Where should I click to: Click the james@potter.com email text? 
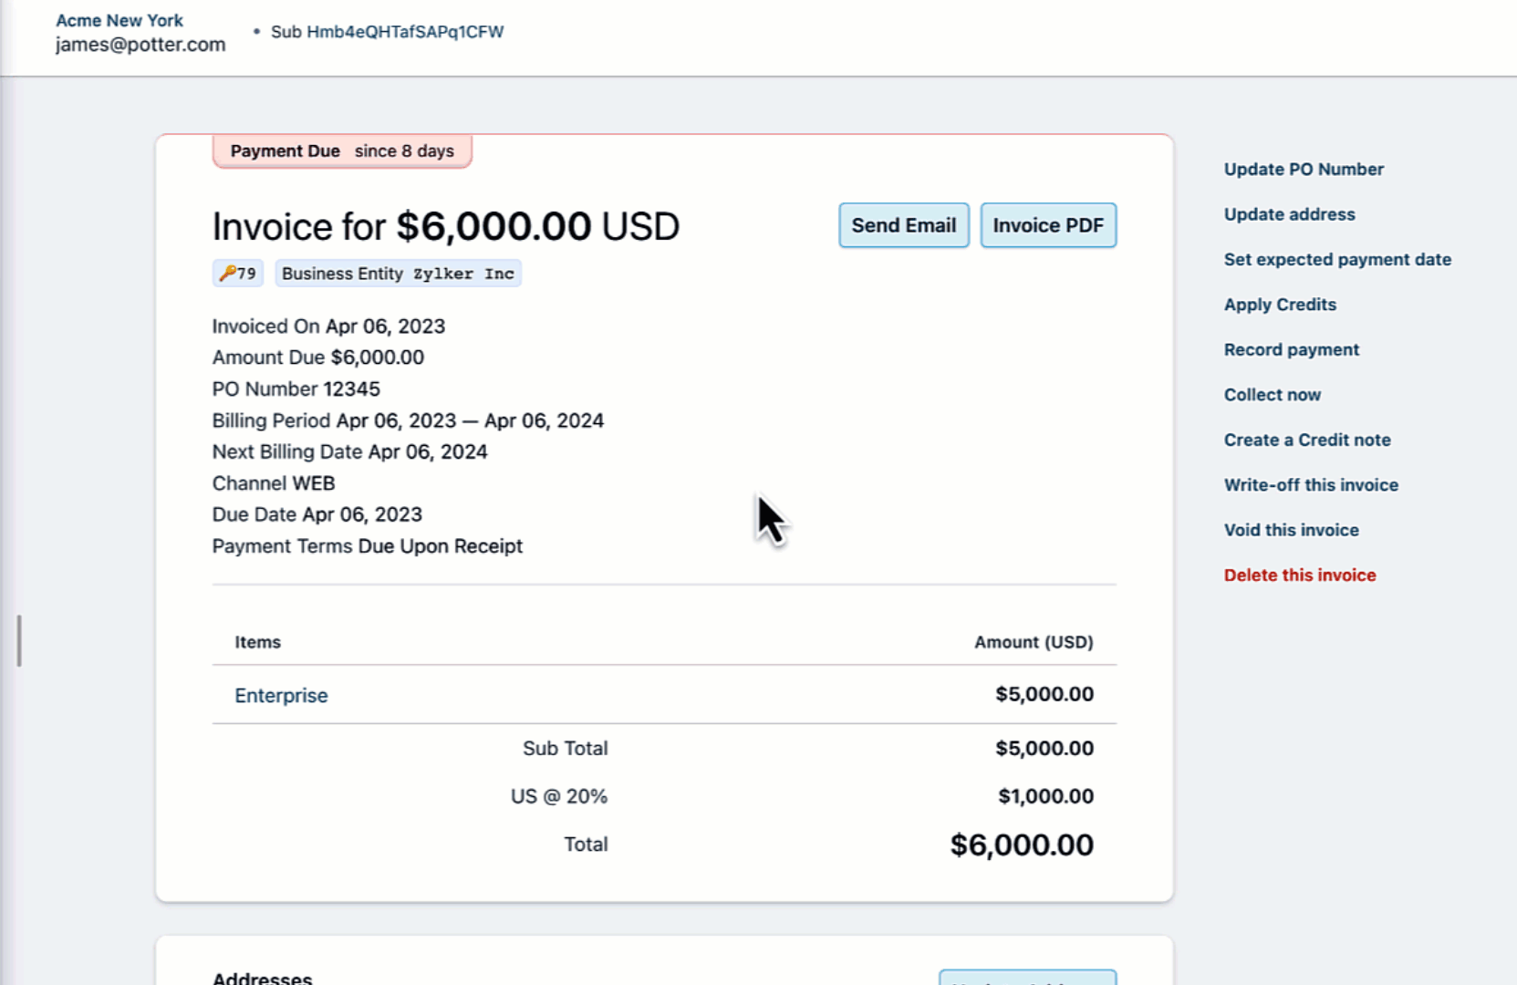[140, 45]
